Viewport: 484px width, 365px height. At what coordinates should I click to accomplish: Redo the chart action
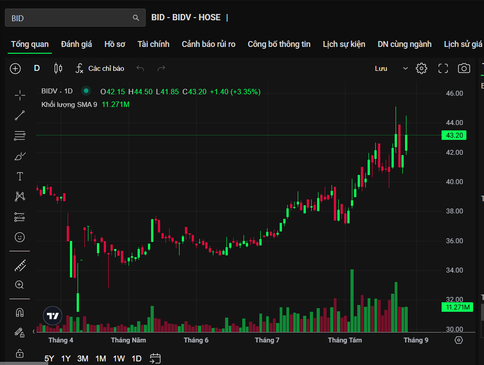pyautogui.click(x=161, y=68)
